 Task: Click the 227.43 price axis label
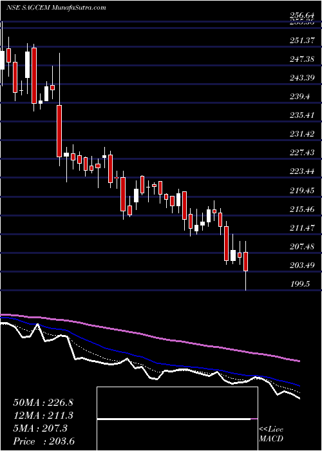tap(302, 153)
